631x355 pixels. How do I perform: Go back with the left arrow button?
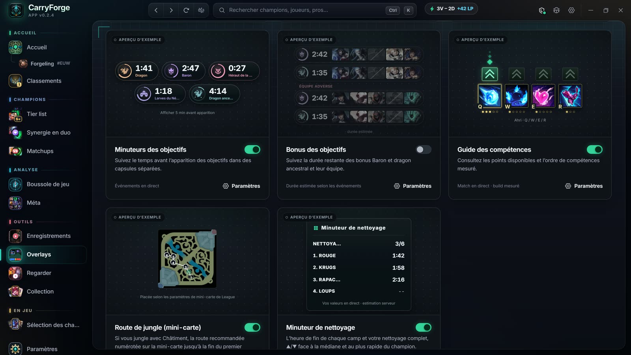[156, 10]
